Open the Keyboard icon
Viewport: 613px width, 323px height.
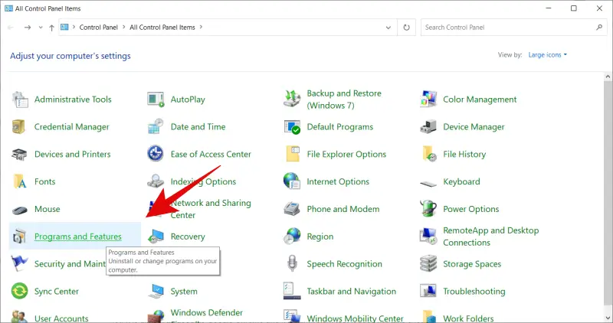coord(428,183)
